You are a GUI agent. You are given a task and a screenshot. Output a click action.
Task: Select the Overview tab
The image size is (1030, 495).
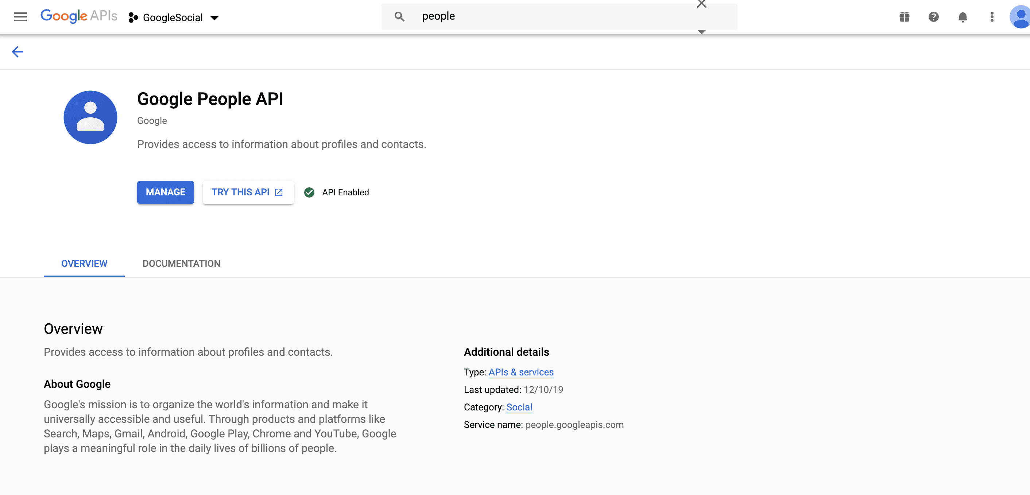click(x=84, y=263)
